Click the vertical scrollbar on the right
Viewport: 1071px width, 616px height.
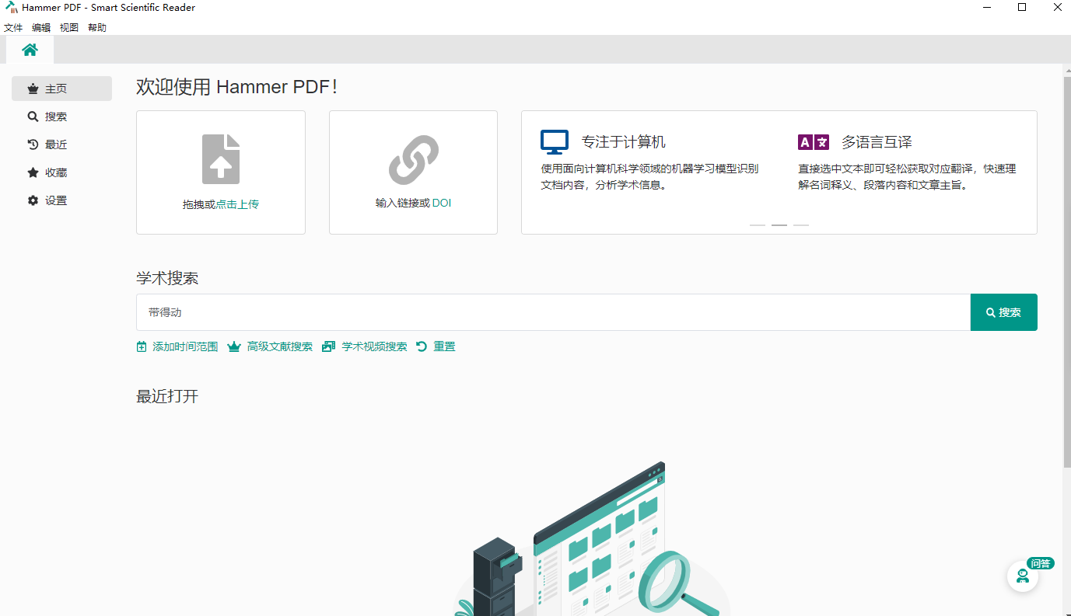(x=1066, y=272)
